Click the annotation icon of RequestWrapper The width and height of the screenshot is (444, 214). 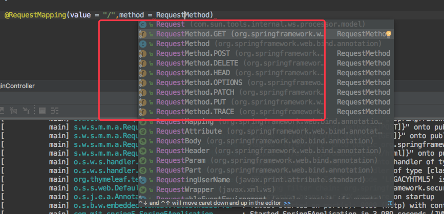tap(143, 189)
